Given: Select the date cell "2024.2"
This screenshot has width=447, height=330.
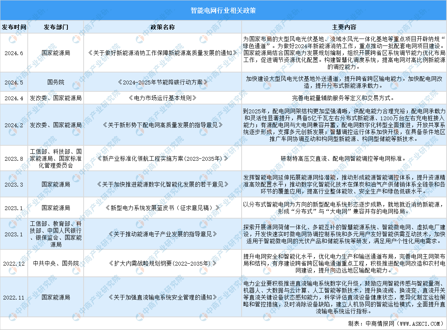Looking at the screenshot, I should coord(14,125).
